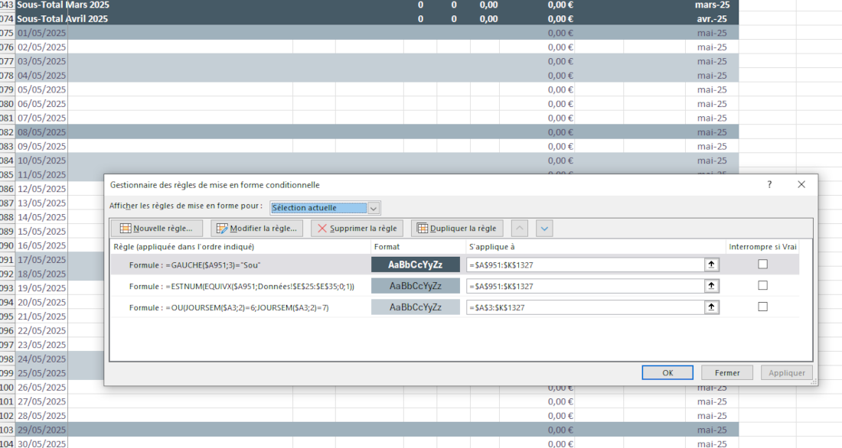Open the dialog help question mark
This screenshot has height=448, width=842.
[x=769, y=184]
